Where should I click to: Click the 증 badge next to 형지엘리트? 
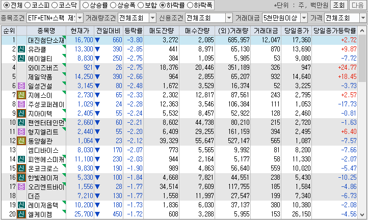[x=21, y=131]
